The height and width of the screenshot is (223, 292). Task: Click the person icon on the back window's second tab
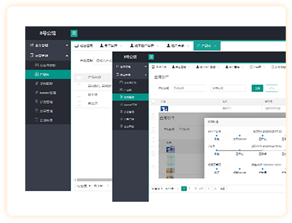[102, 46]
